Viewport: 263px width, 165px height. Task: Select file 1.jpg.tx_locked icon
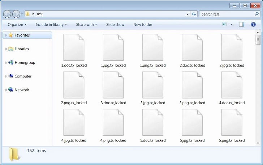pyautogui.click(x=113, y=47)
